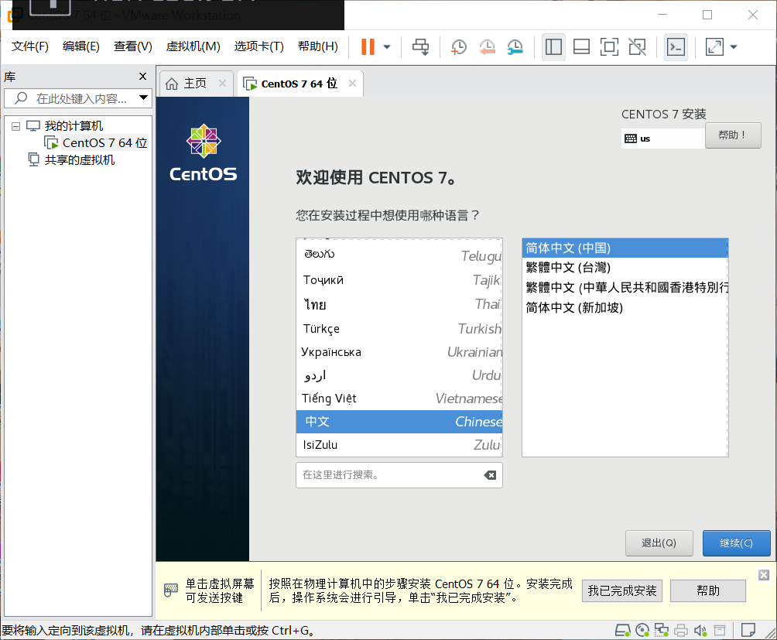The height and width of the screenshot is (640, 777).
Task: Open 文件(F) menu
Action: point(30,46)
